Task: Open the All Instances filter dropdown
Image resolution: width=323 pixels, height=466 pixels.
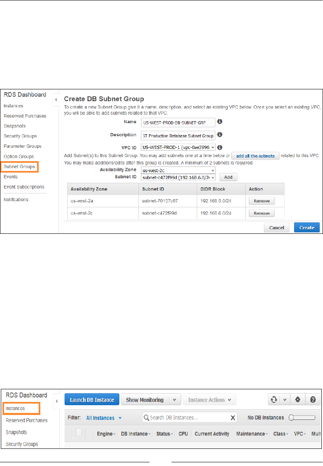Action: 104,418
